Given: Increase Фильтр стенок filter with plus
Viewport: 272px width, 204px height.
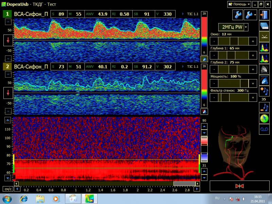Looking at the screenshot, I should [x=253, y=98].
